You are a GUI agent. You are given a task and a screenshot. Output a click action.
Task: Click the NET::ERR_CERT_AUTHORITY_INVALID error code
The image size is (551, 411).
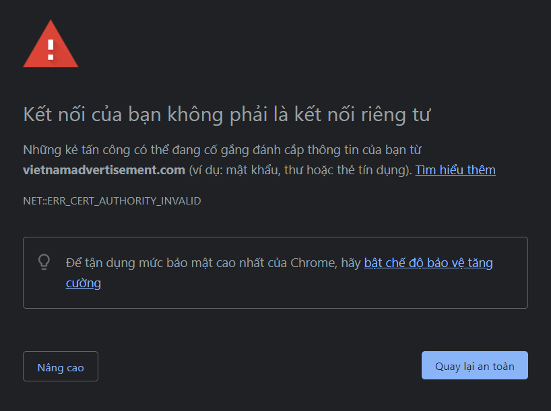112,201
